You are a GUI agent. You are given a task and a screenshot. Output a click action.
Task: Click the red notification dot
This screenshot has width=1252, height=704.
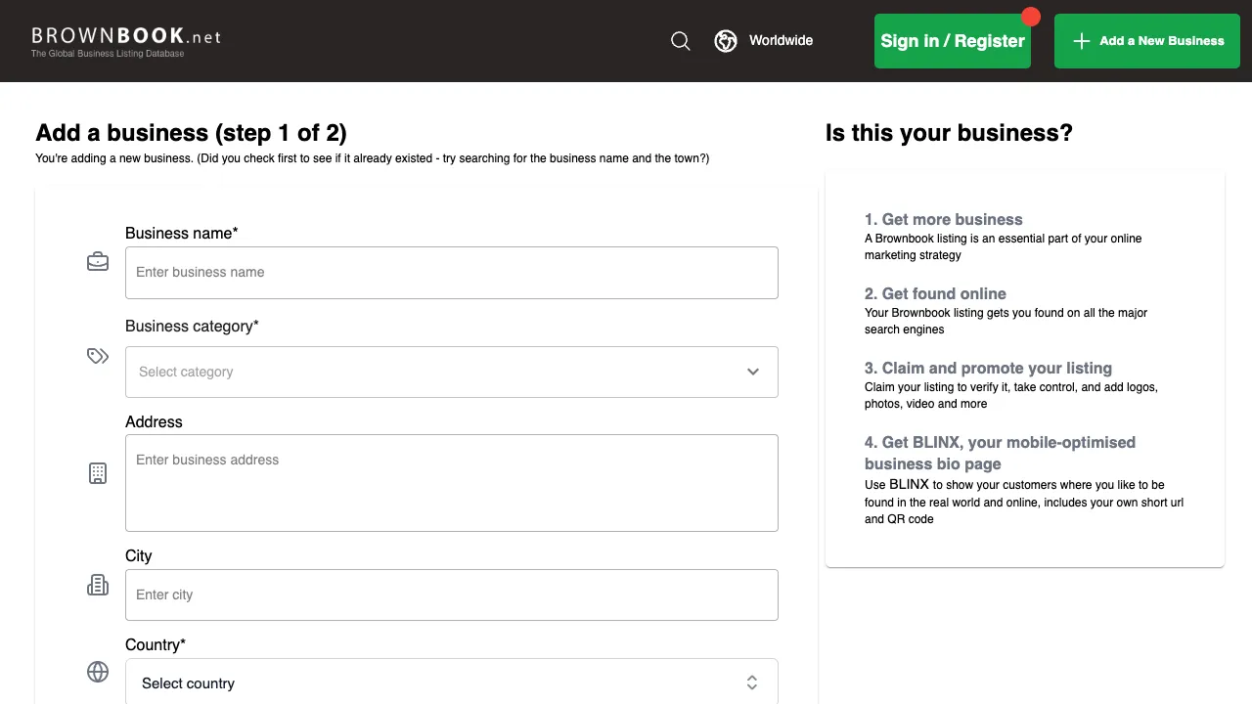coord(1031,17)
